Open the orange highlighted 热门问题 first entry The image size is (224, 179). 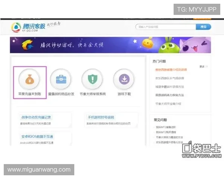(x=171, y=70)
